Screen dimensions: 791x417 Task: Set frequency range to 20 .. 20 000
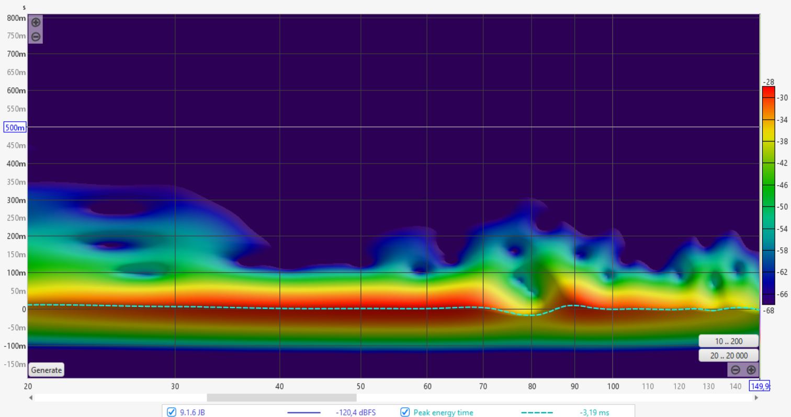click(728, 355)
